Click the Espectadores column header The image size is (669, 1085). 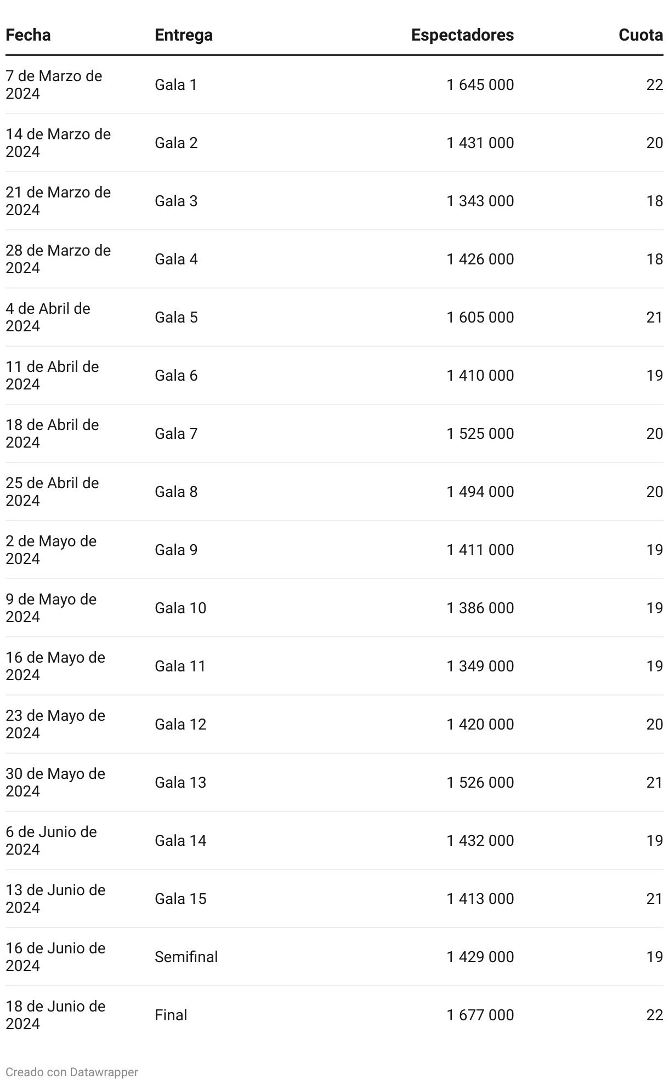pos(462,35)
